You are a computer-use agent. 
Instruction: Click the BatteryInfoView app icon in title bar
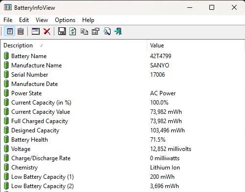coord(8,7)
